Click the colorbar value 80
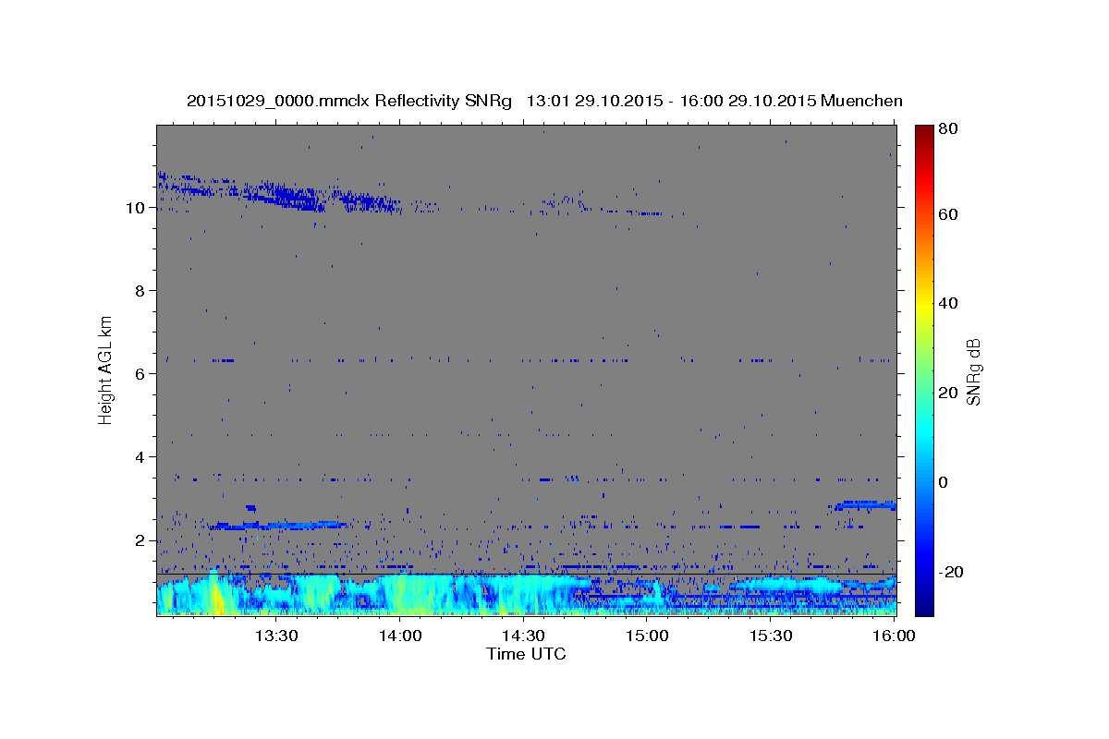Viewport: 1109px width, 739px height. tap(947, 129)
